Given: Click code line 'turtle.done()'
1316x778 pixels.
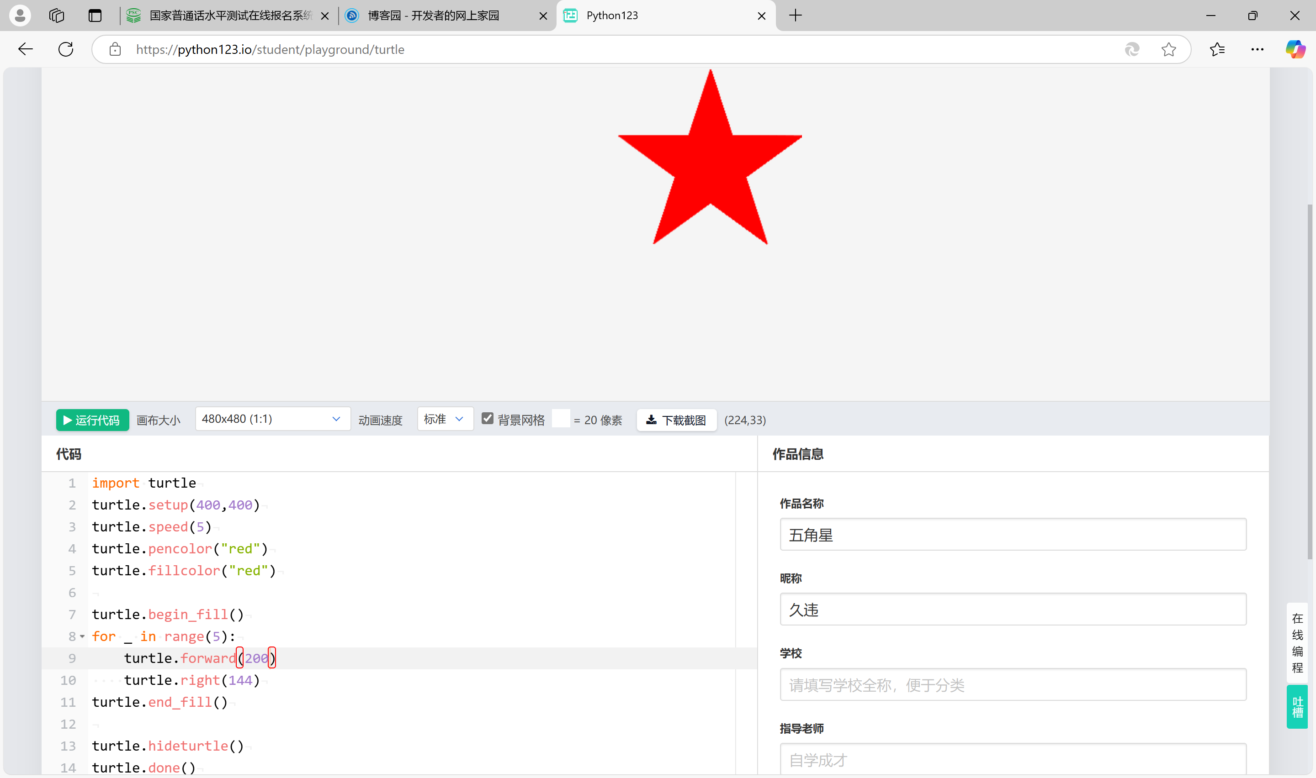Looking at the screenshot, I should (x=144, y=768).
